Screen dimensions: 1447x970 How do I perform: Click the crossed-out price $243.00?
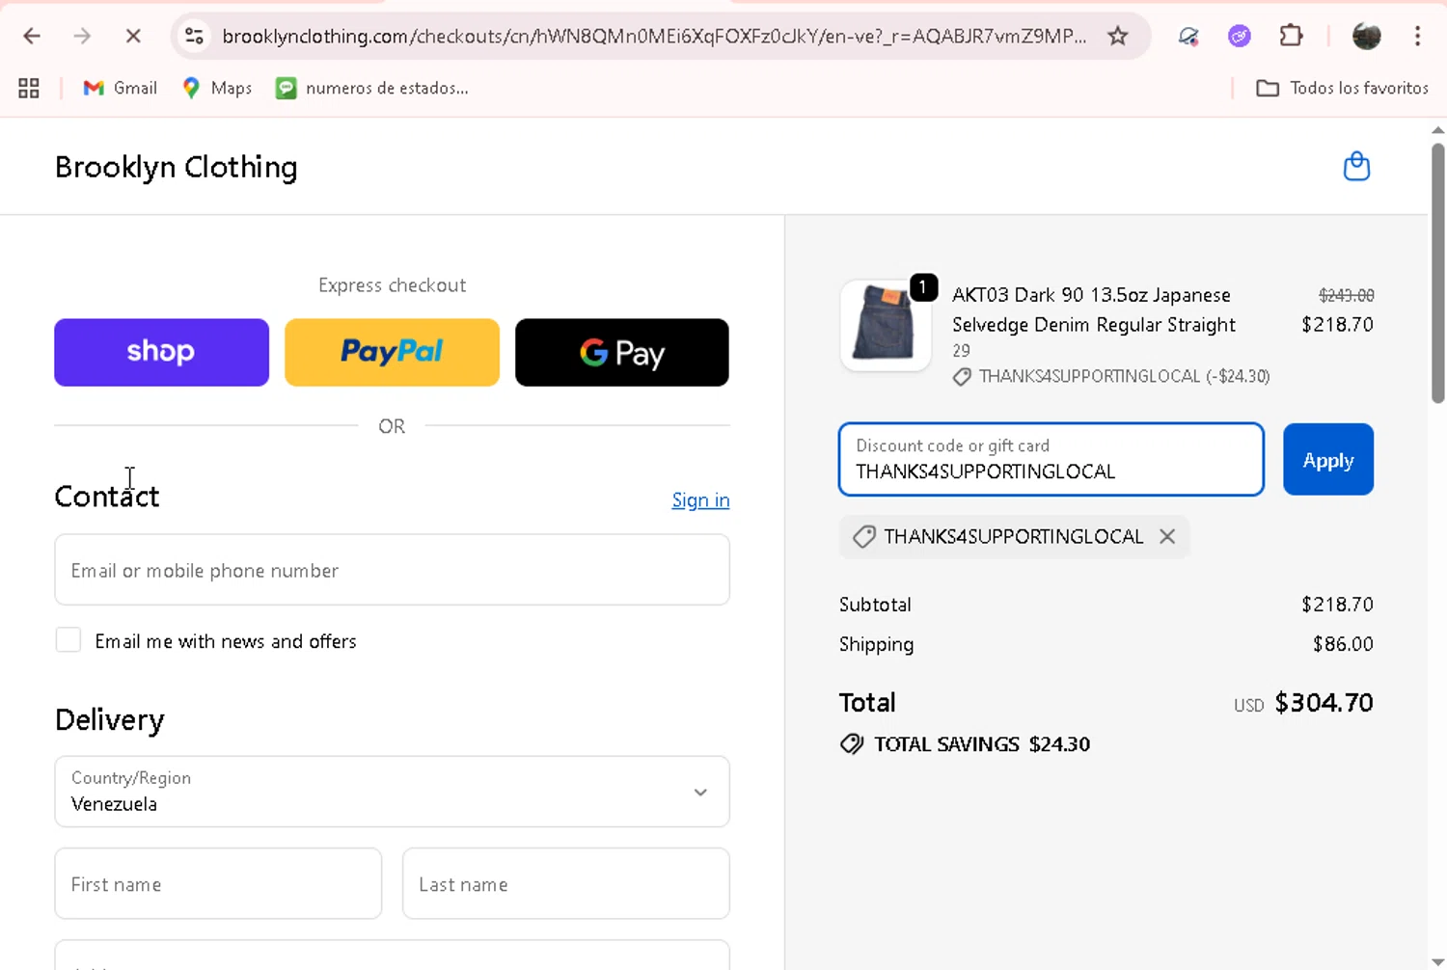point(1347,295)
